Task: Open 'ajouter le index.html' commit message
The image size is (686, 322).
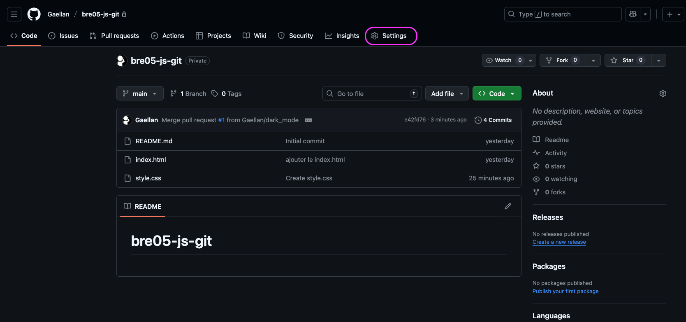Action: point(315,160)
